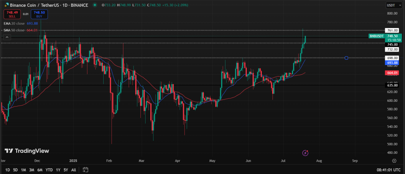The width and height of the screenshot is (405, 174).
Task: Click the TradingView logo
Action: point(27,151)
